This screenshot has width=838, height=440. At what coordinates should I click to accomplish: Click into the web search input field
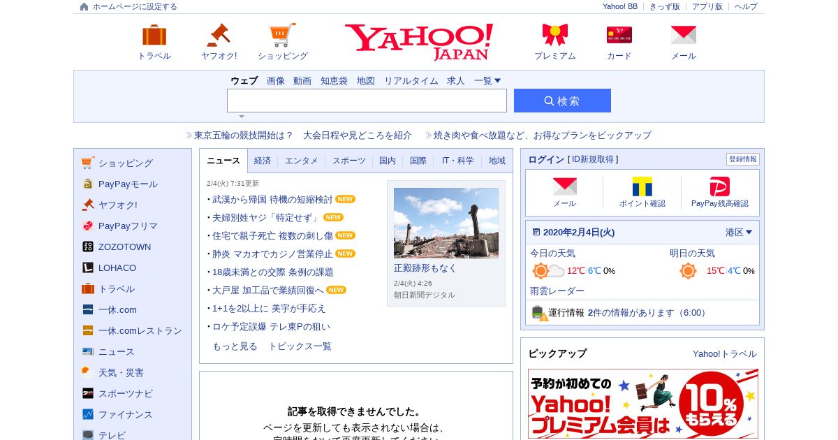367,101
